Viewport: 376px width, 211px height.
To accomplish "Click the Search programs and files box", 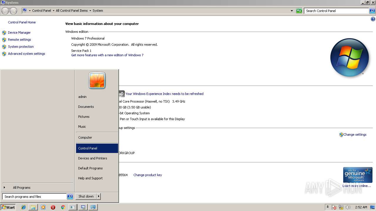I will click(x=34, y=197).
